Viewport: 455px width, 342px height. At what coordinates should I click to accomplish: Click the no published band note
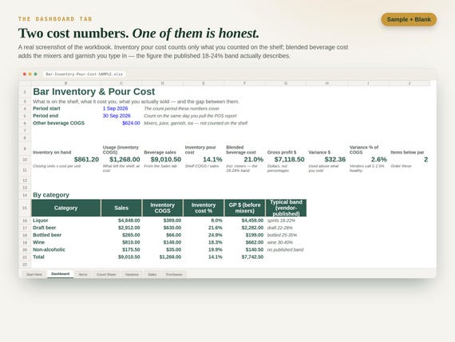coord(285,249)
